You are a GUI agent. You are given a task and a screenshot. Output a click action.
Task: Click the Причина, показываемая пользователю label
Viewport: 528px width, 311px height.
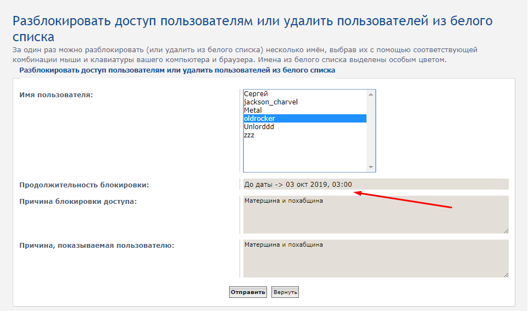(97, 246)
